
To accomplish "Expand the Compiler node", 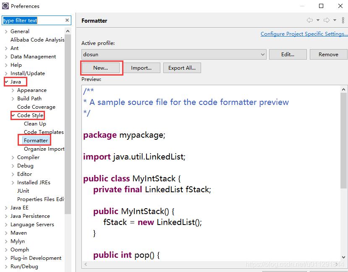I will coord(12,157).
